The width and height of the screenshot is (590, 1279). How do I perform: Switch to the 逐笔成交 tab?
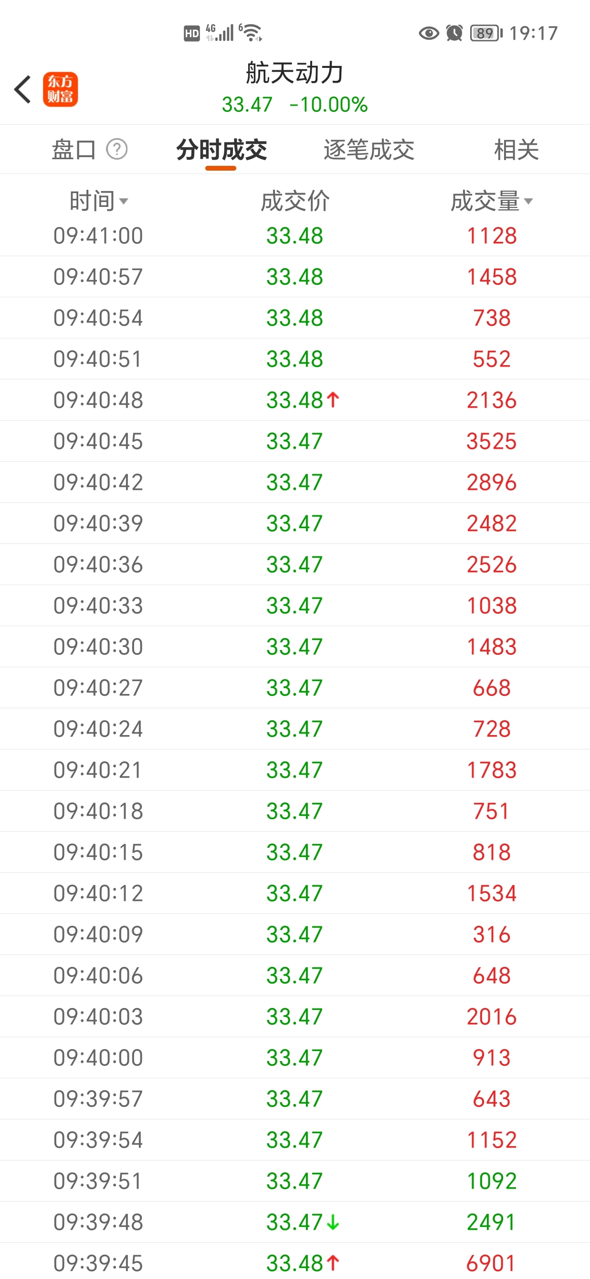click(x=369, y=149)
